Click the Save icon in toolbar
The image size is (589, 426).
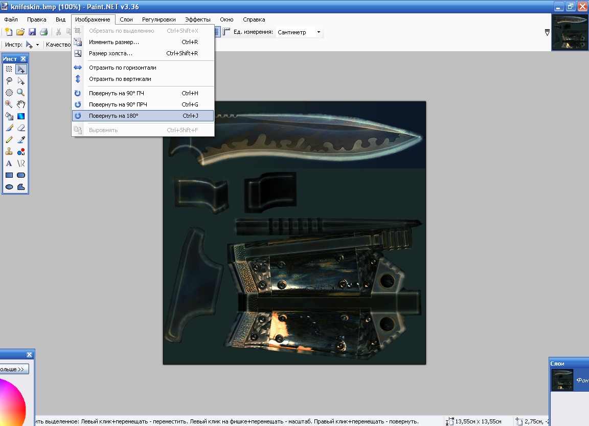coord(32,32)
